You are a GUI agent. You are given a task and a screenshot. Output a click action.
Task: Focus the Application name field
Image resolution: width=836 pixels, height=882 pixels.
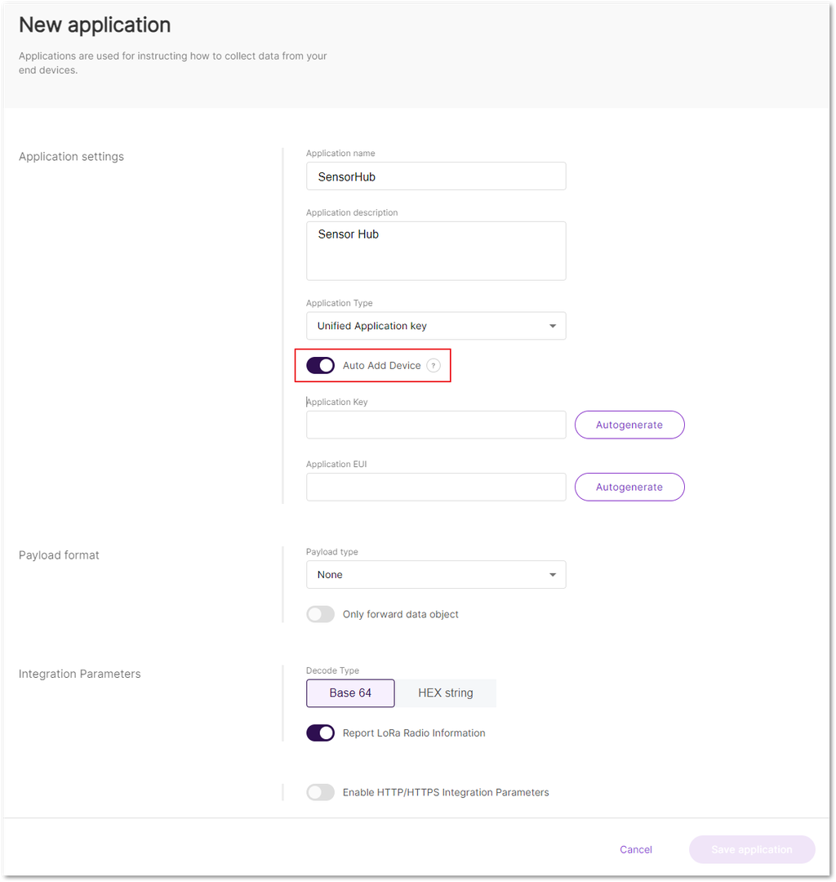(436, 176)
